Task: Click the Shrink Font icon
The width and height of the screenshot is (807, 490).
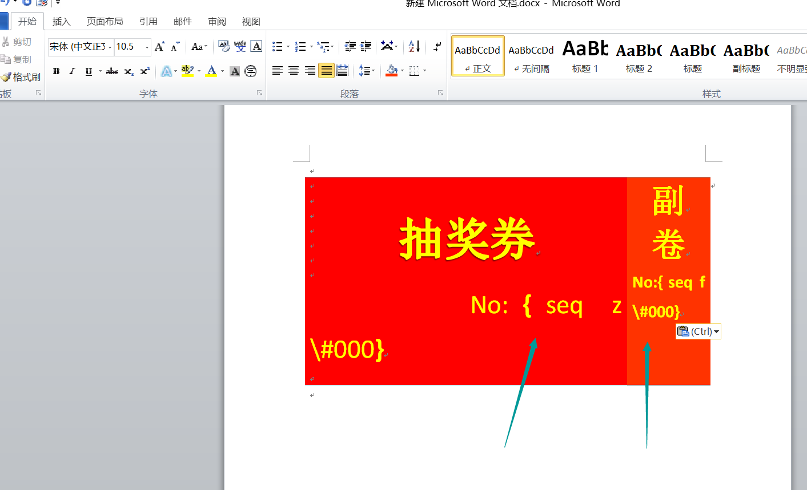Action: pyautogui.click(x=175, y=46)
